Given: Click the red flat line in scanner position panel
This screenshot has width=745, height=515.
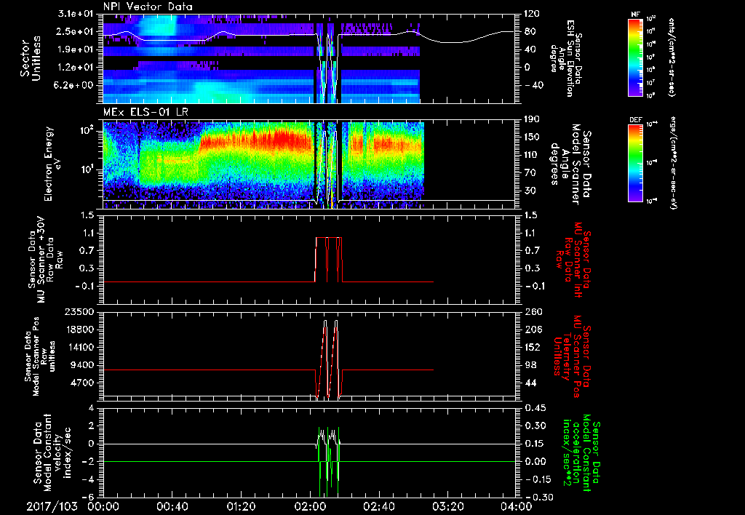Looking at the screenshot, I should (x=204, y=370).
